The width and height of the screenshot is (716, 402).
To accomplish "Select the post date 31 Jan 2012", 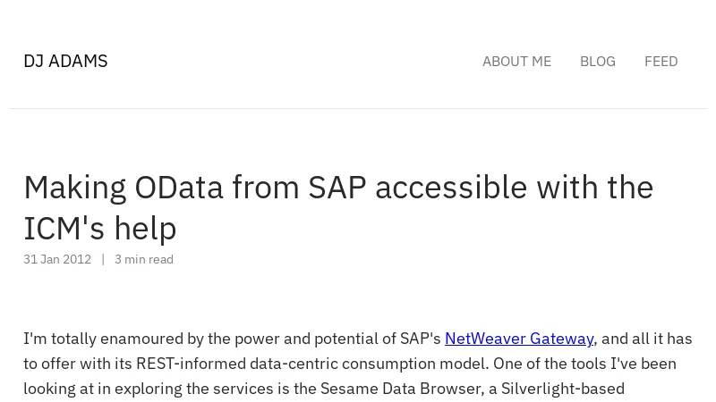I will (57, 259).
